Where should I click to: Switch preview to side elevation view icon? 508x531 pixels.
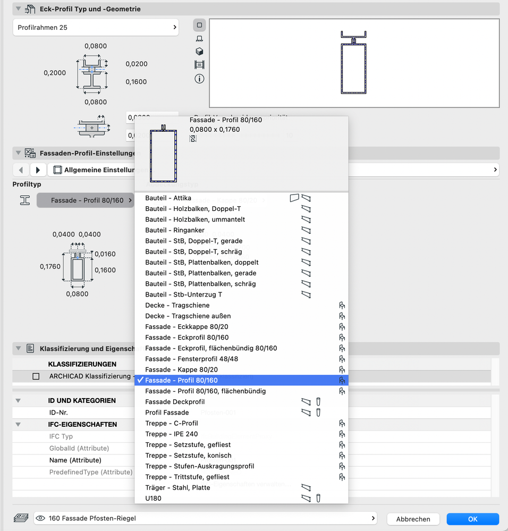pos(200,38)
